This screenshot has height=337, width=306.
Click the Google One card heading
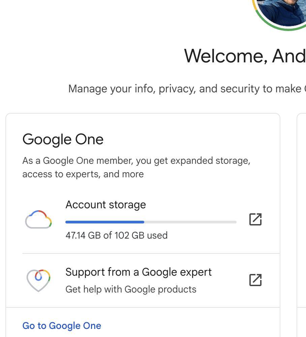coord(63,139)
